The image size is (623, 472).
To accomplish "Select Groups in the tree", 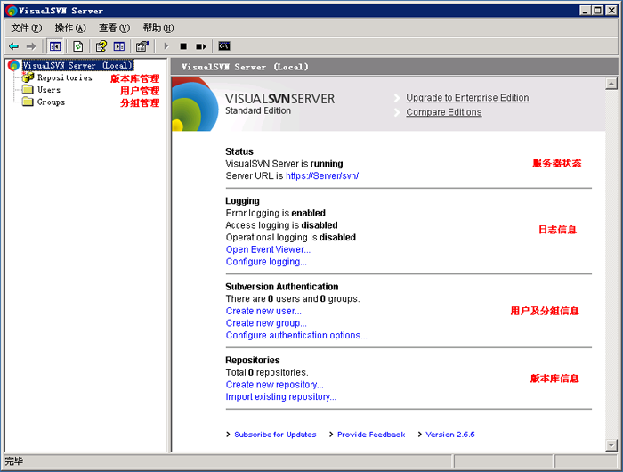I will [x=52, y=102].
